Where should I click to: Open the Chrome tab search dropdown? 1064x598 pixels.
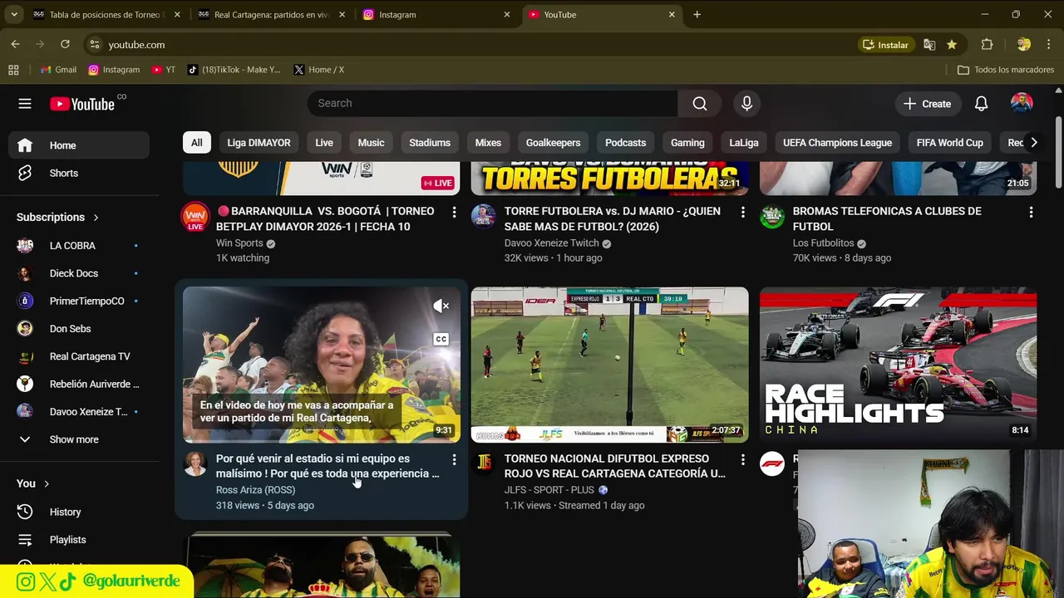[x=14, y=14]
